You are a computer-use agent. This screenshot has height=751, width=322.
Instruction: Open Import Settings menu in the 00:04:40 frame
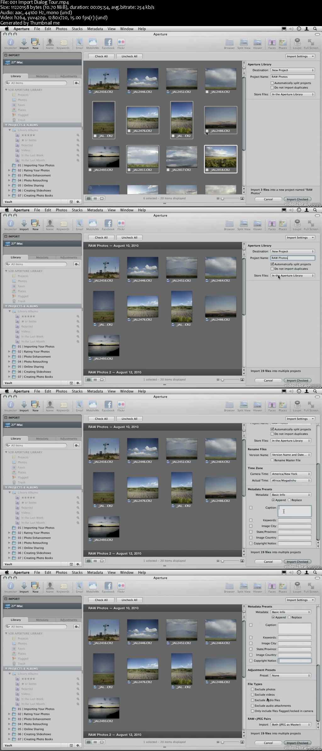coord(300,600)
